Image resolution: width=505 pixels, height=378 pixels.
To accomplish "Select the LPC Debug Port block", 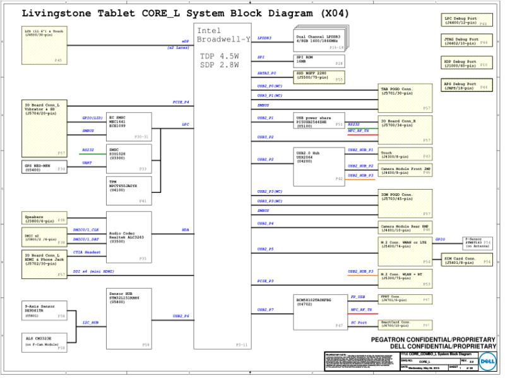I will 466,20.
